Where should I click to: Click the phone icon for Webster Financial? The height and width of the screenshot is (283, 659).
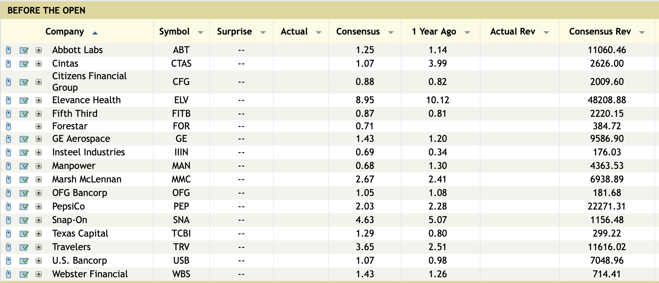pyautogui.click(x=9, y=274)
